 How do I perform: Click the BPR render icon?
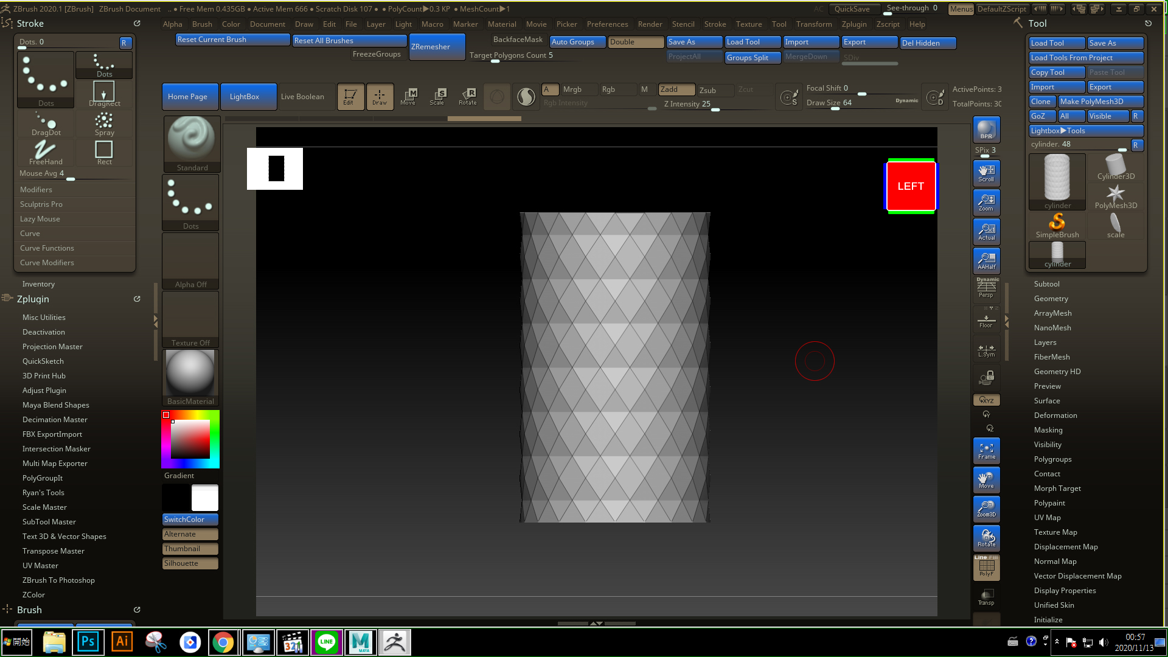pyautogui.click(x=986, y=130)
